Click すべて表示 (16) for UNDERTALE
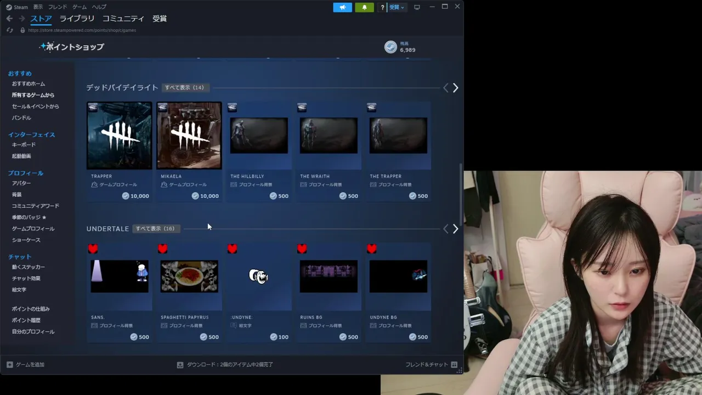The width and height of the screenshot is (702, 395). [155, 229]
